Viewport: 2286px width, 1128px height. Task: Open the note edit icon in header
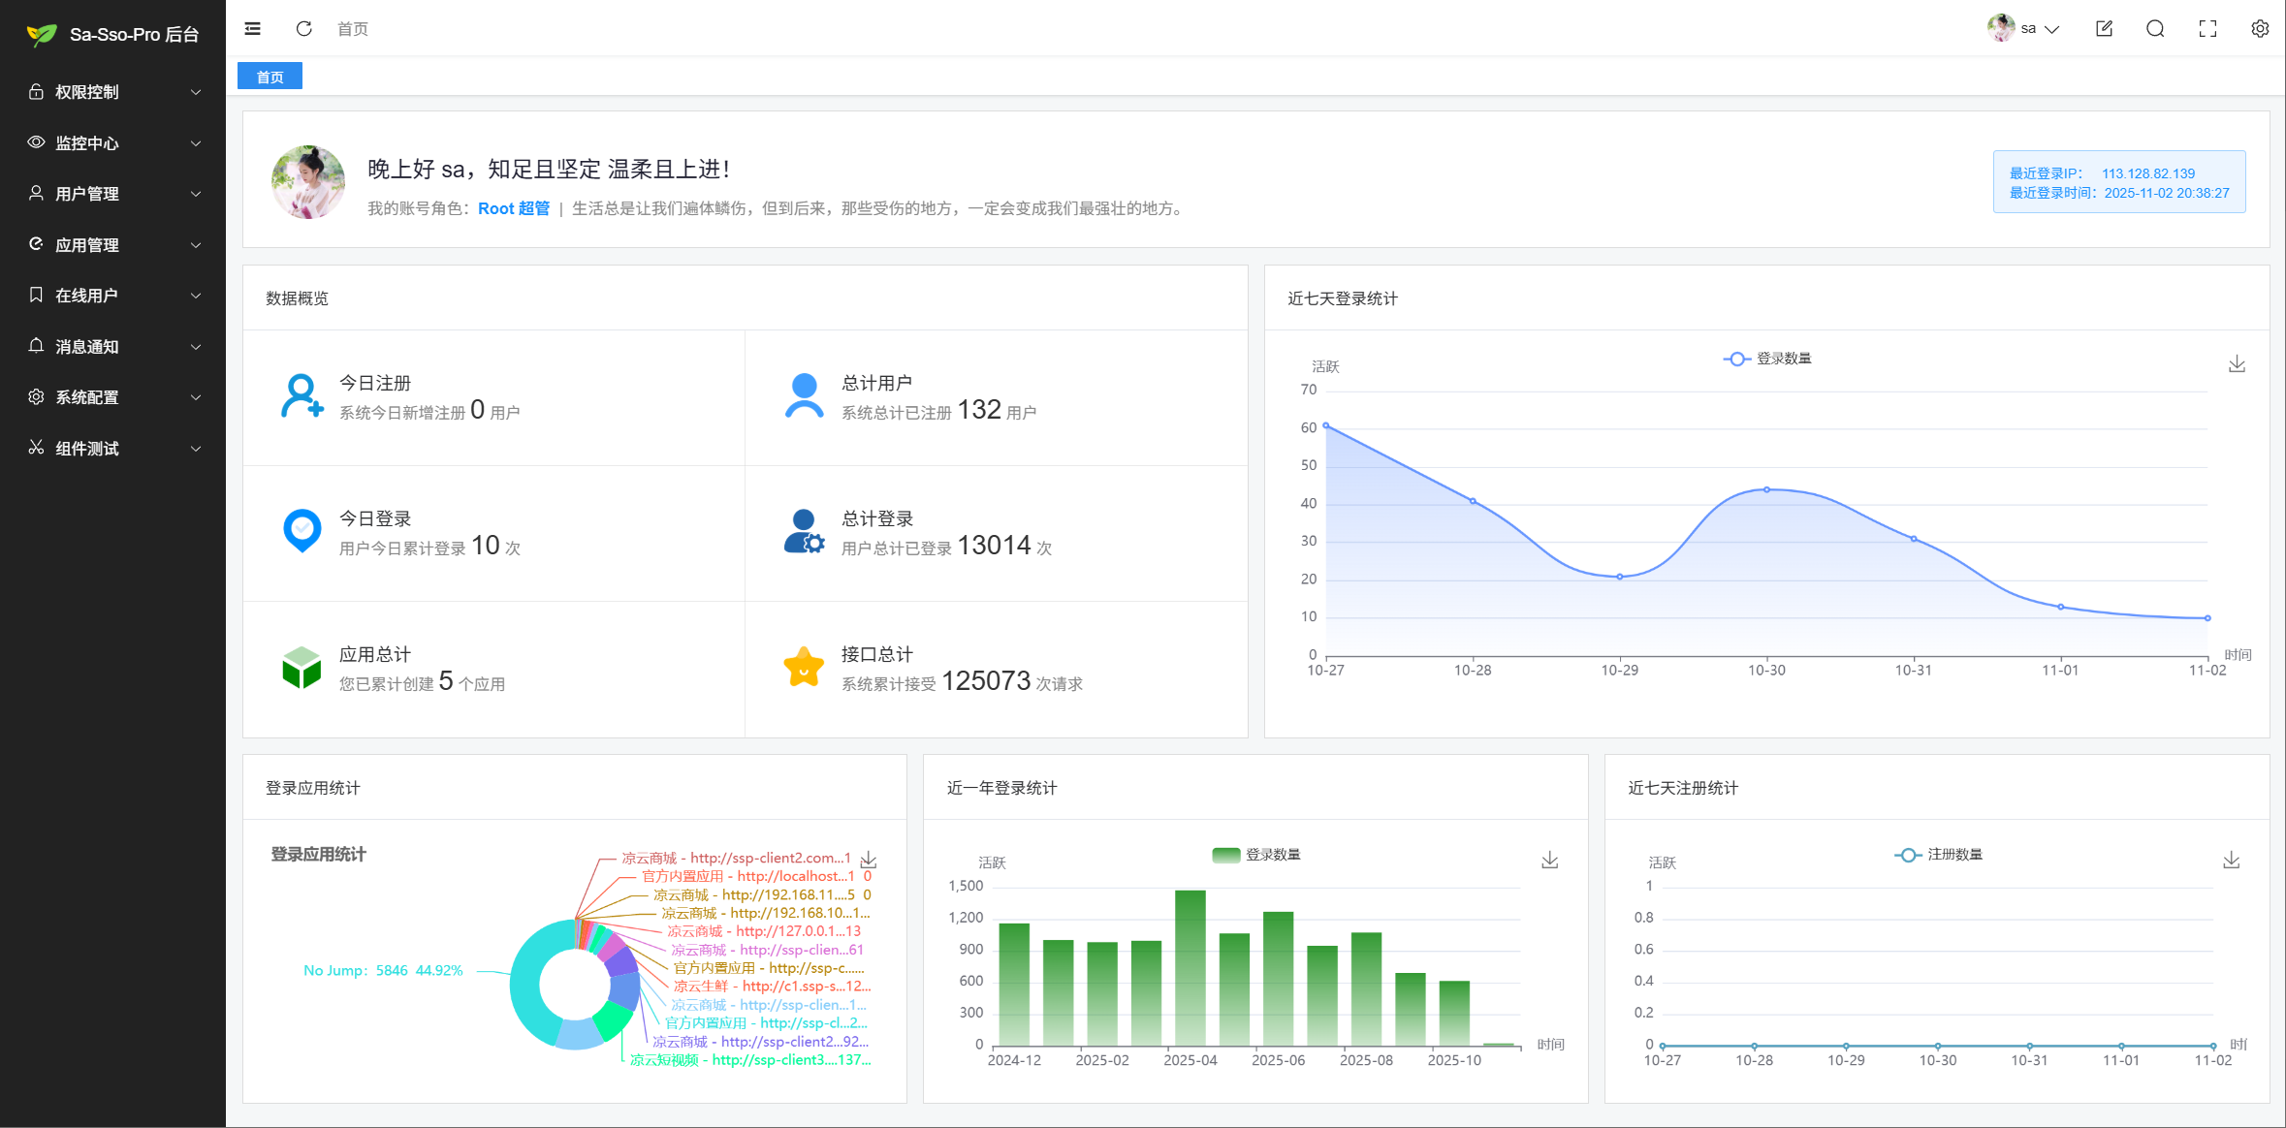(2104, 29)
